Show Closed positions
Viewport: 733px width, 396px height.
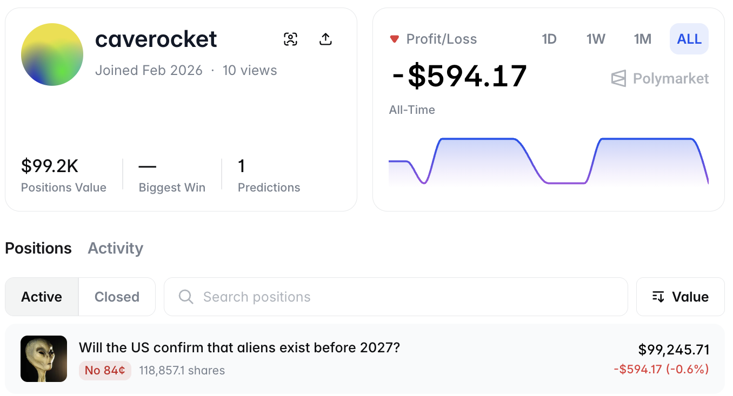point(117,297)
